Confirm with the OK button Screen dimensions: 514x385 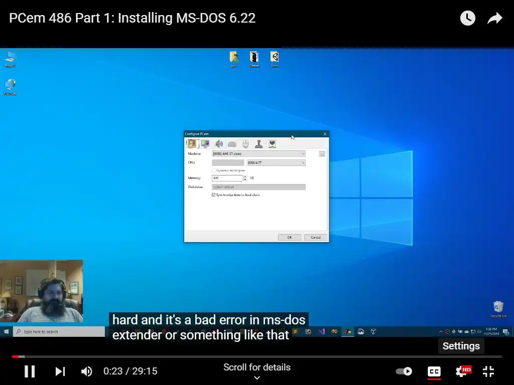[290, 237]
